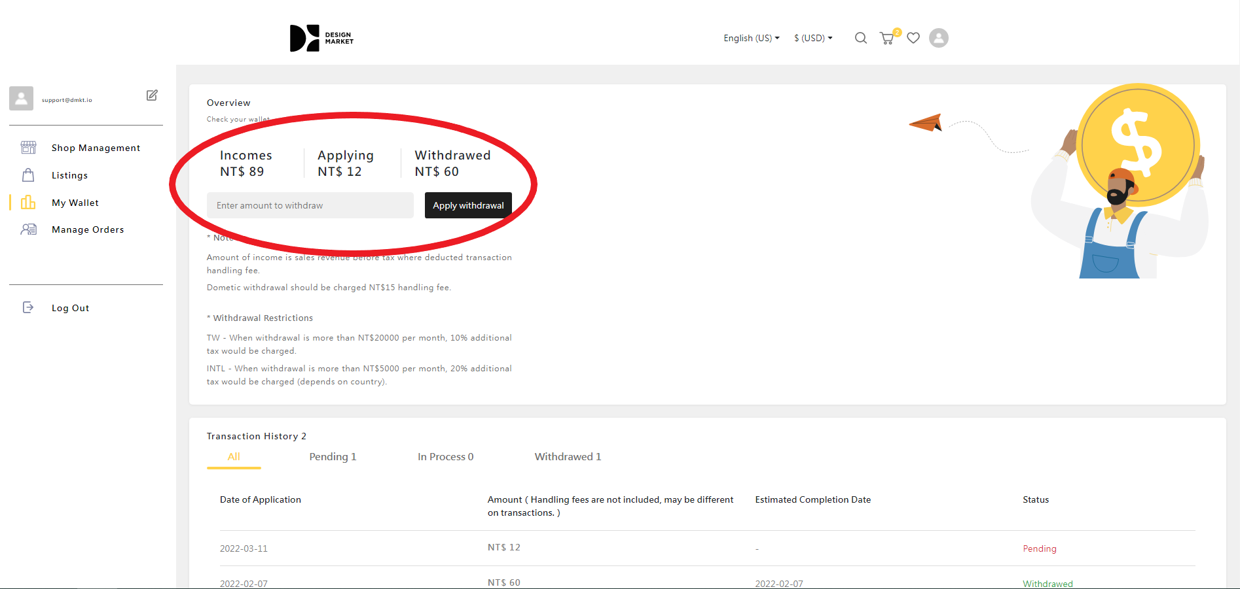Click the Log Out exit icon
The height and width of the screenshot is (589, 1240).
28,308
